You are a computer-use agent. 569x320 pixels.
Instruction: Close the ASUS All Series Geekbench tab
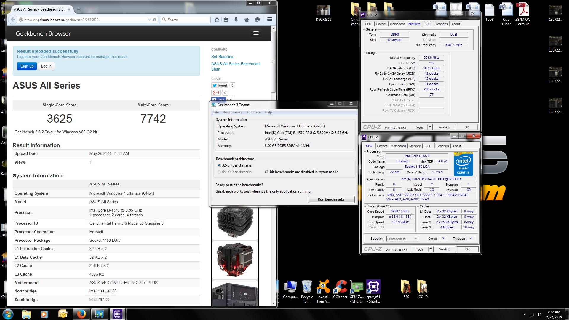pos(69,9)
